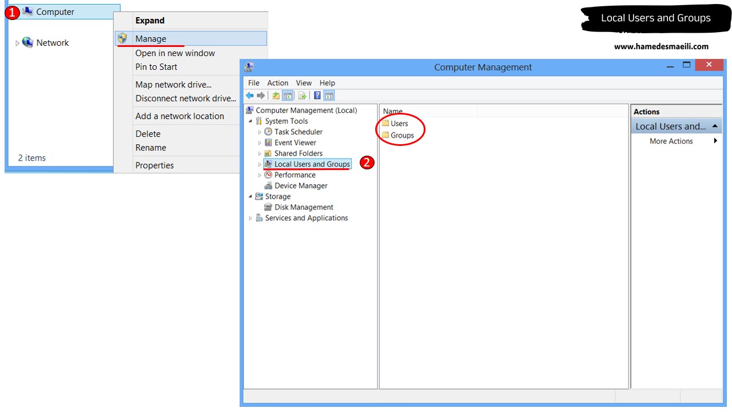Select the Performance icon in the tree
The height and width of the screenshot is (412, 732).
click(x=268, y=175)
